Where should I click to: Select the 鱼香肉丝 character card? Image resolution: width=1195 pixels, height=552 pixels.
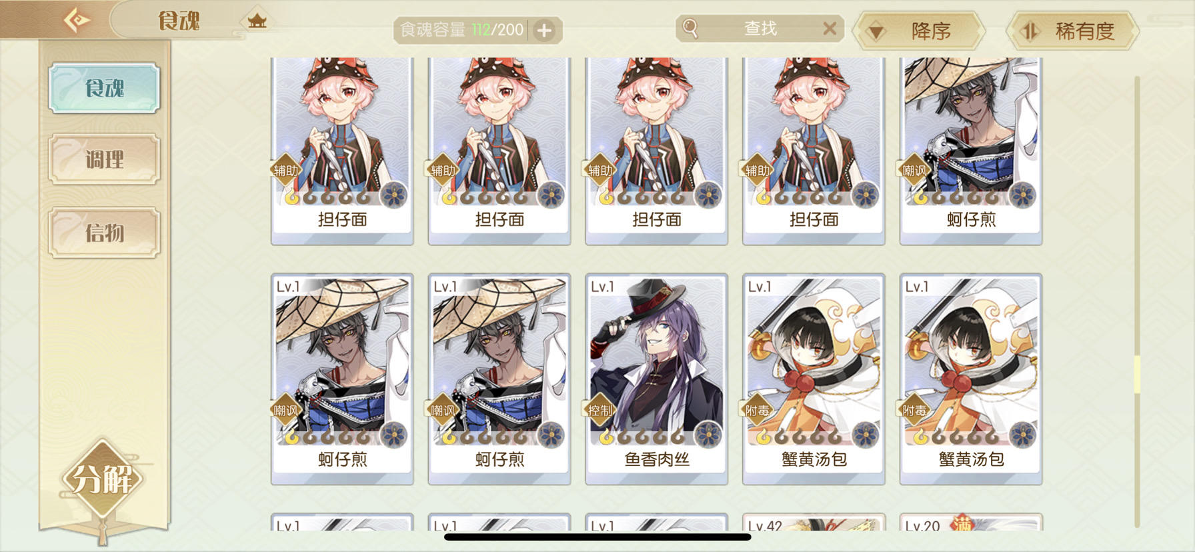click(656, 379)
